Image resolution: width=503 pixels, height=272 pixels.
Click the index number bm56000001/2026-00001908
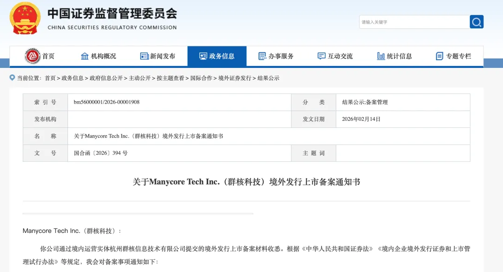click(x=107, y=102)
